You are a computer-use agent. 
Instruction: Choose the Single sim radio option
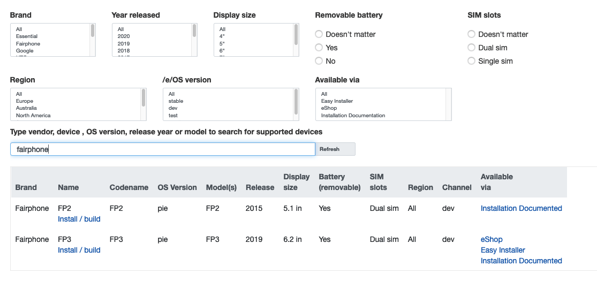(x=471, y=61)
